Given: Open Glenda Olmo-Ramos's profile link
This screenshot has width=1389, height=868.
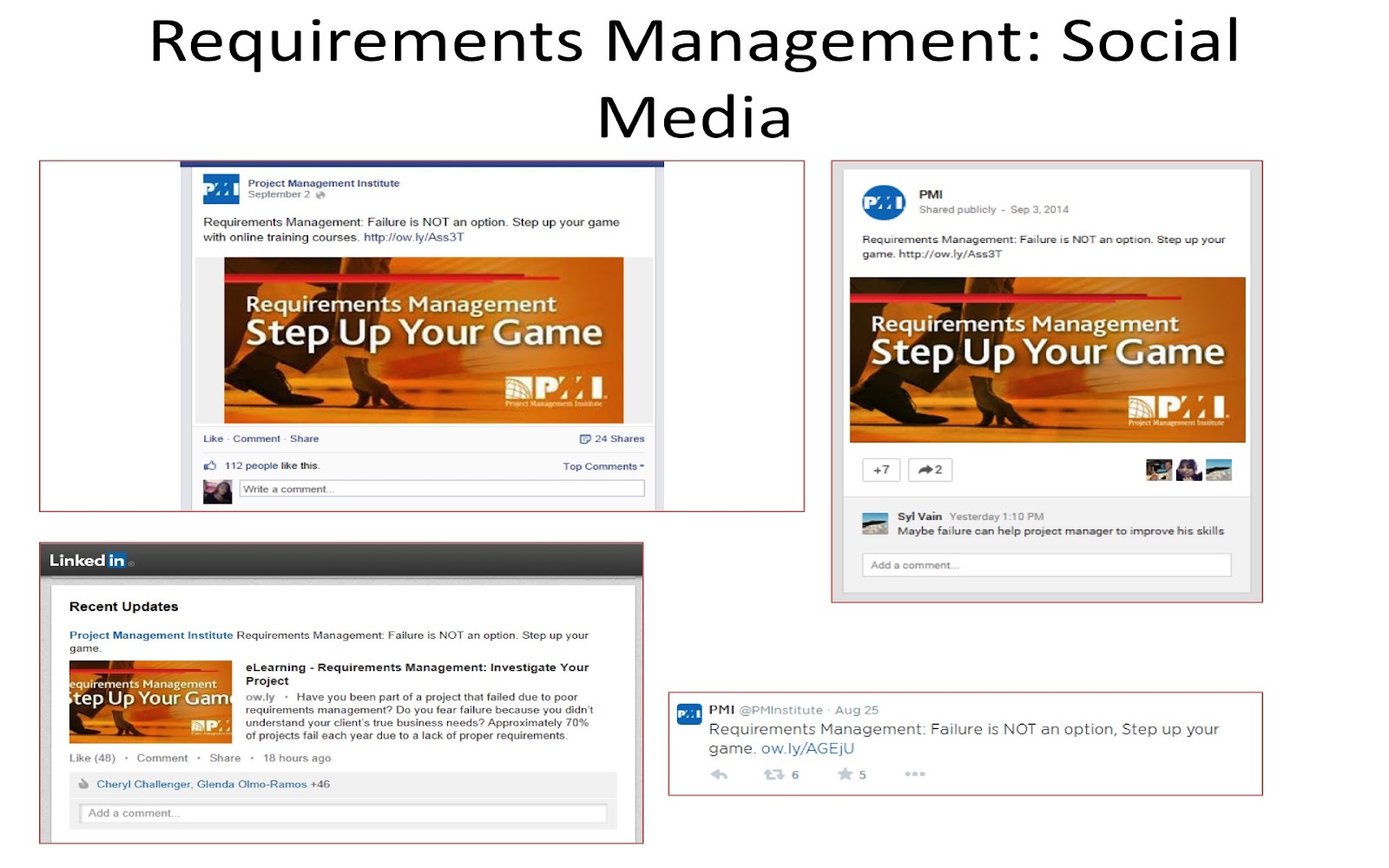Looking at the screenshot, I should tap(252, 784).
